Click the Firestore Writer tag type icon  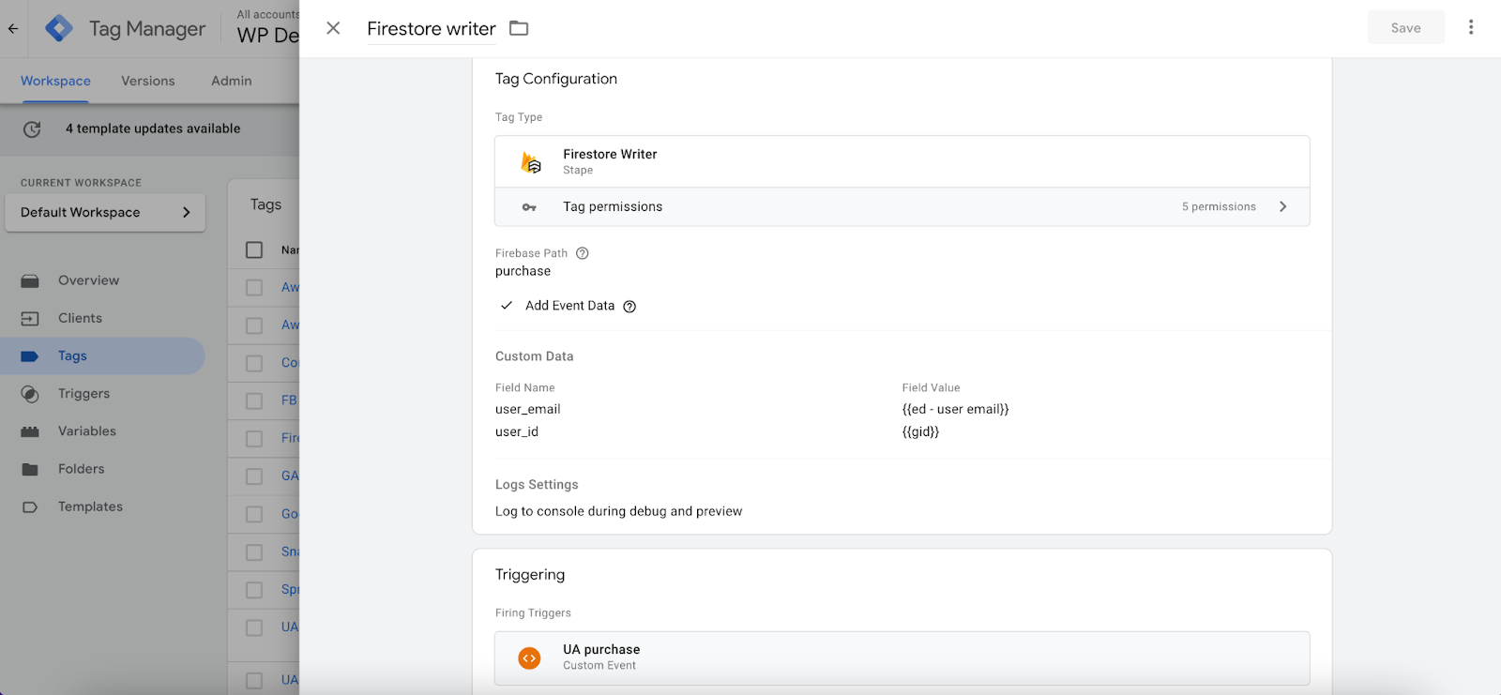tap(531, 162)
